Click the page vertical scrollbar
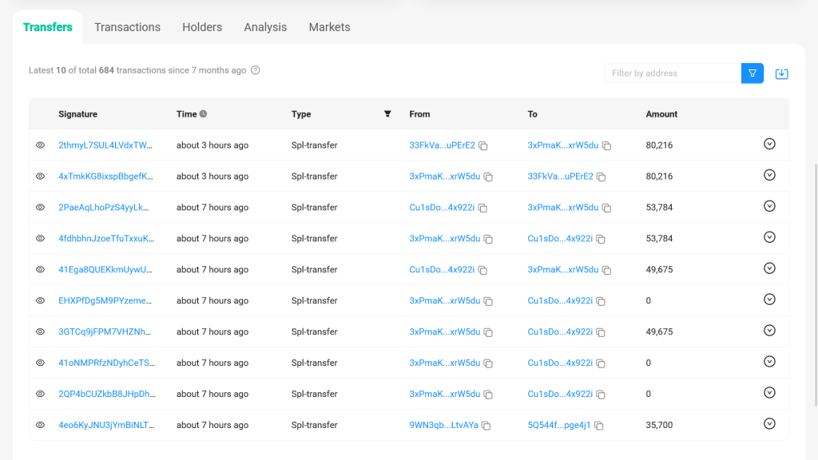818x460 pixels. [816, 284]
